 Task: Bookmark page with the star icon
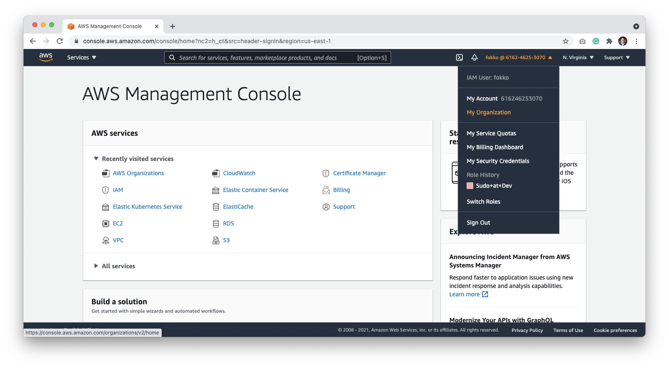(566, 41)
